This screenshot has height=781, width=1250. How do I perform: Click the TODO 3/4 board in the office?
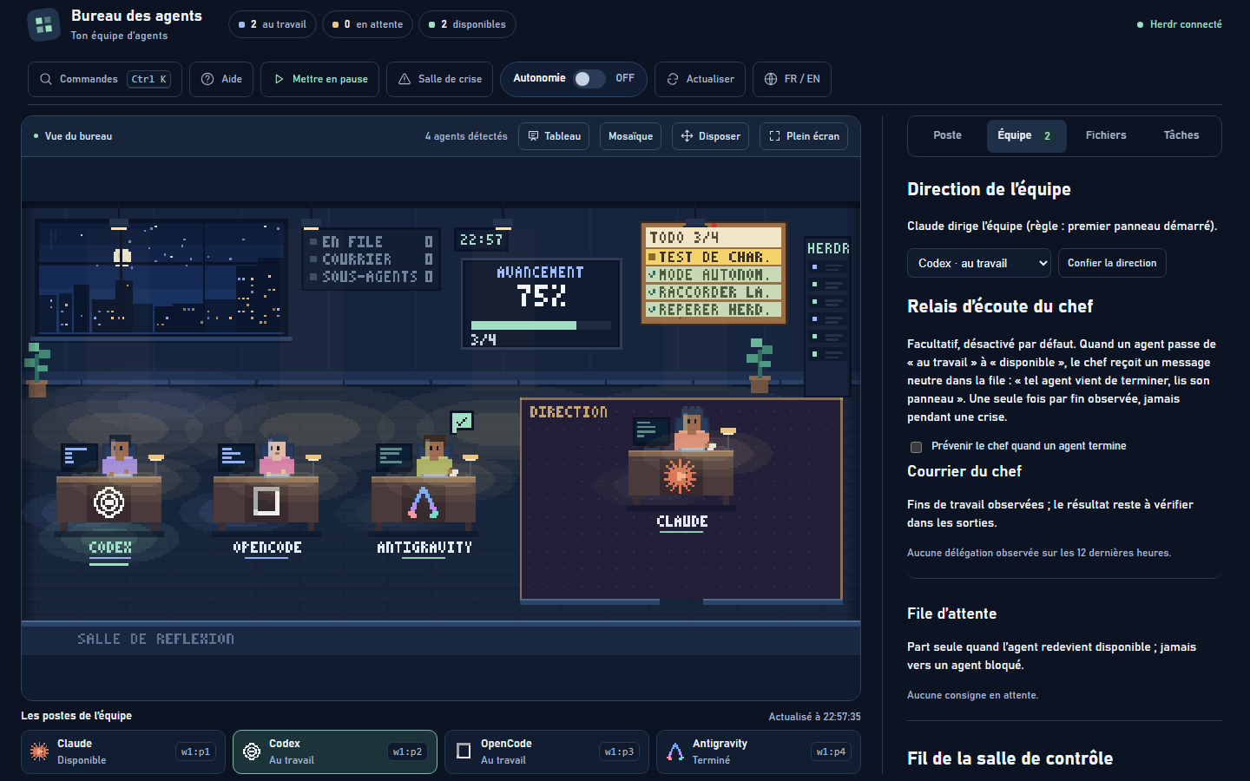coord(714,273)
